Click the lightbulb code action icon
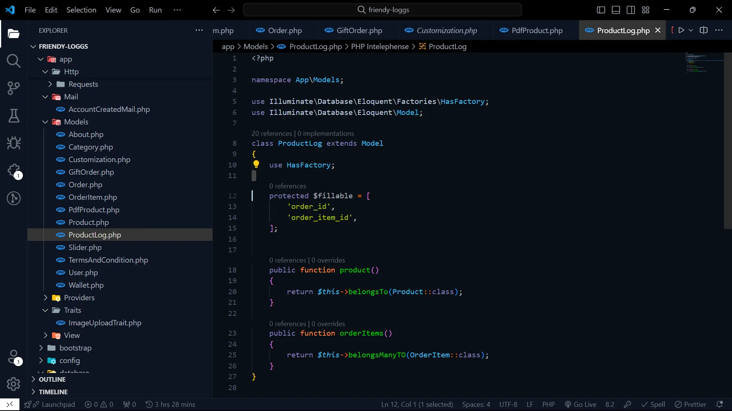This screenshot has width=732, height=411. tap(256, 164)
